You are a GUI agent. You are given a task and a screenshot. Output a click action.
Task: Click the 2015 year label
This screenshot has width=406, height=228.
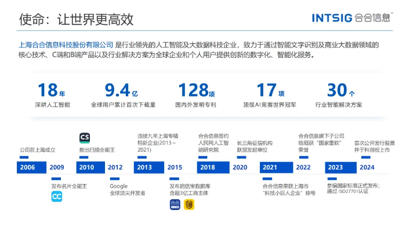click(175, 167)
